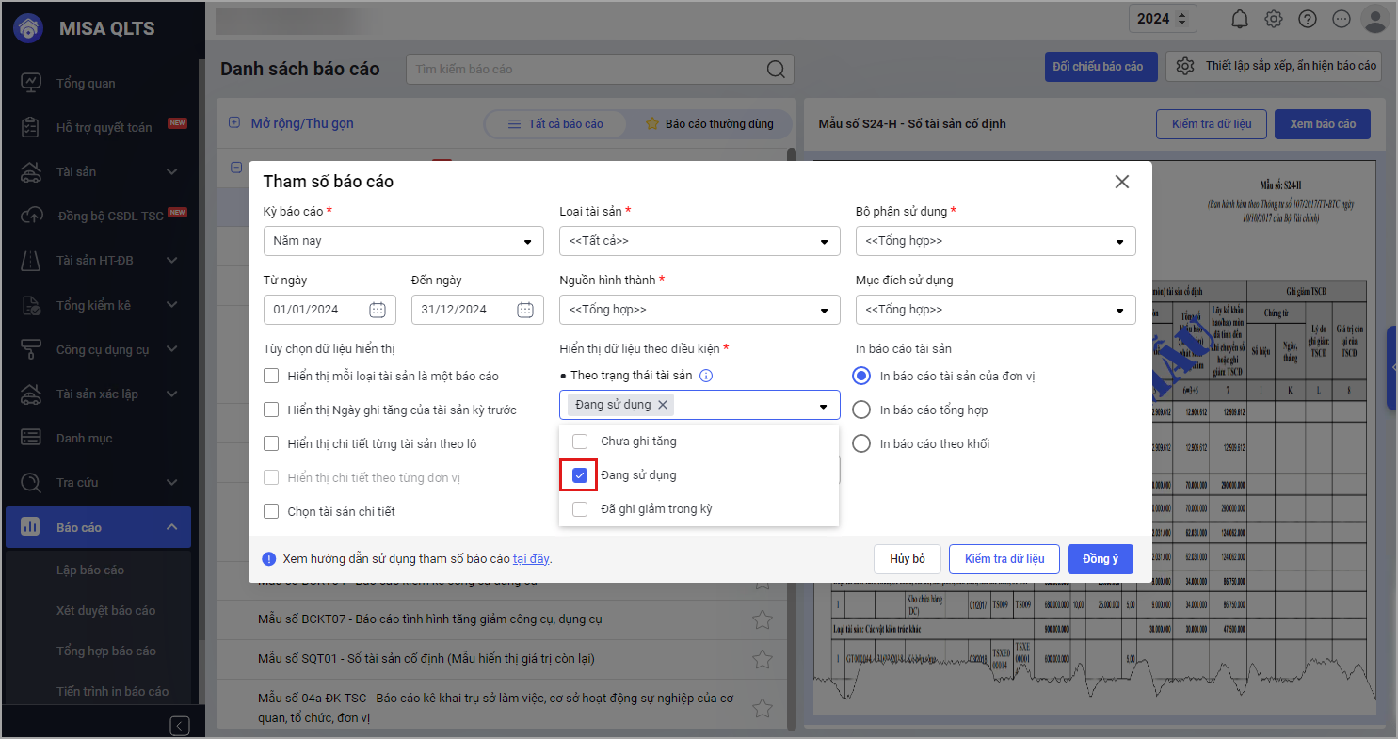Click the Đồng ý button
The image size is (1398, 739).
click(x=1100, y=559)
